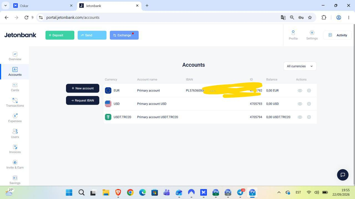Switch to the Oskar browser tab
The height and width of the screenshot is (199, 355).
[43, 6]
